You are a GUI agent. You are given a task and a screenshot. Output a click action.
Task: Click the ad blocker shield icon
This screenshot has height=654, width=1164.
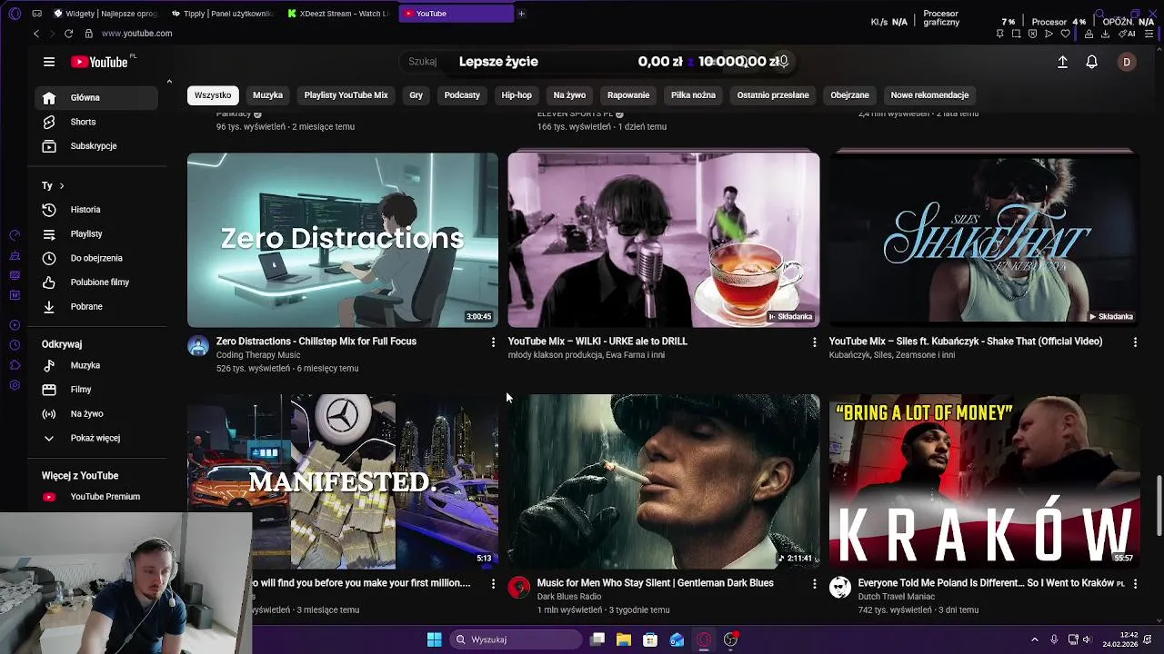1032,34
